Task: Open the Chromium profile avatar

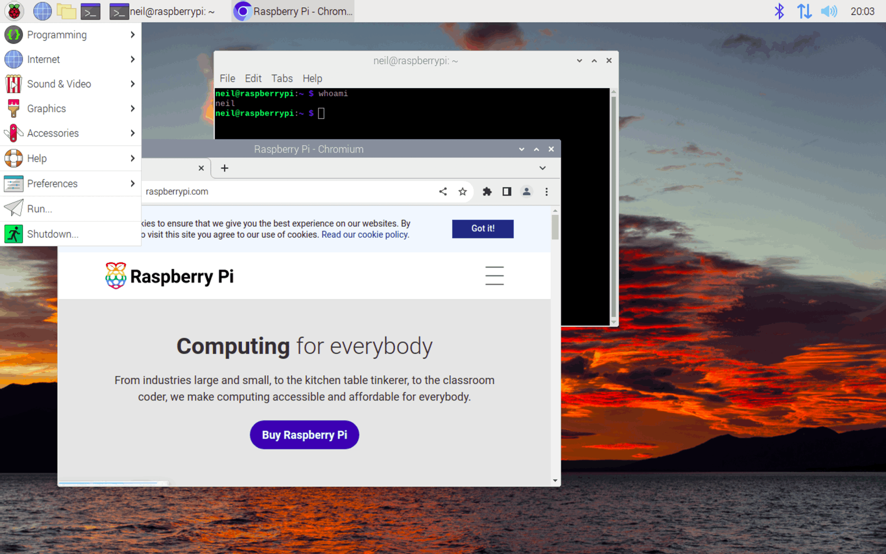Action: pos(526,192)
